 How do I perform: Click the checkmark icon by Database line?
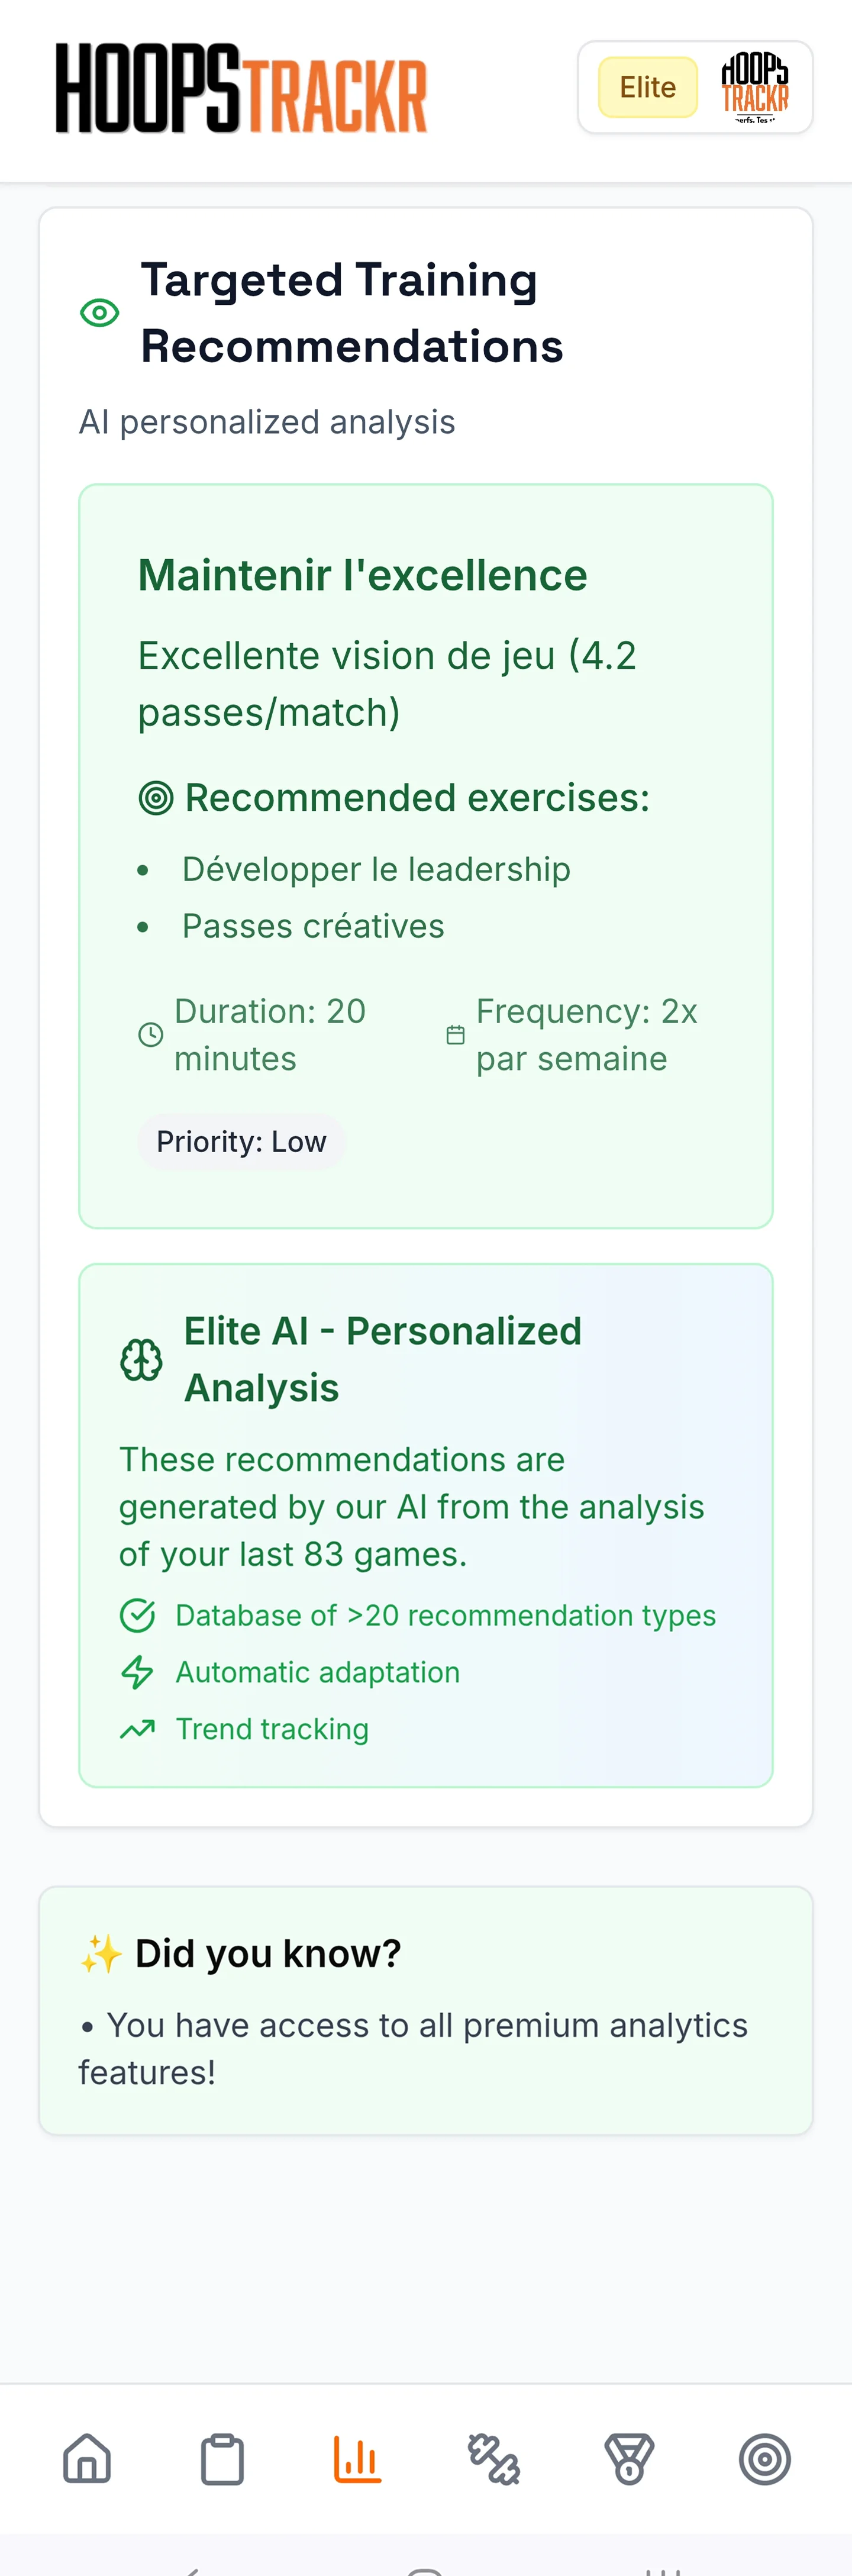[137, 1616]
